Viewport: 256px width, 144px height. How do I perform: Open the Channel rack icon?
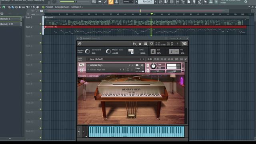[x=172, y=2]
